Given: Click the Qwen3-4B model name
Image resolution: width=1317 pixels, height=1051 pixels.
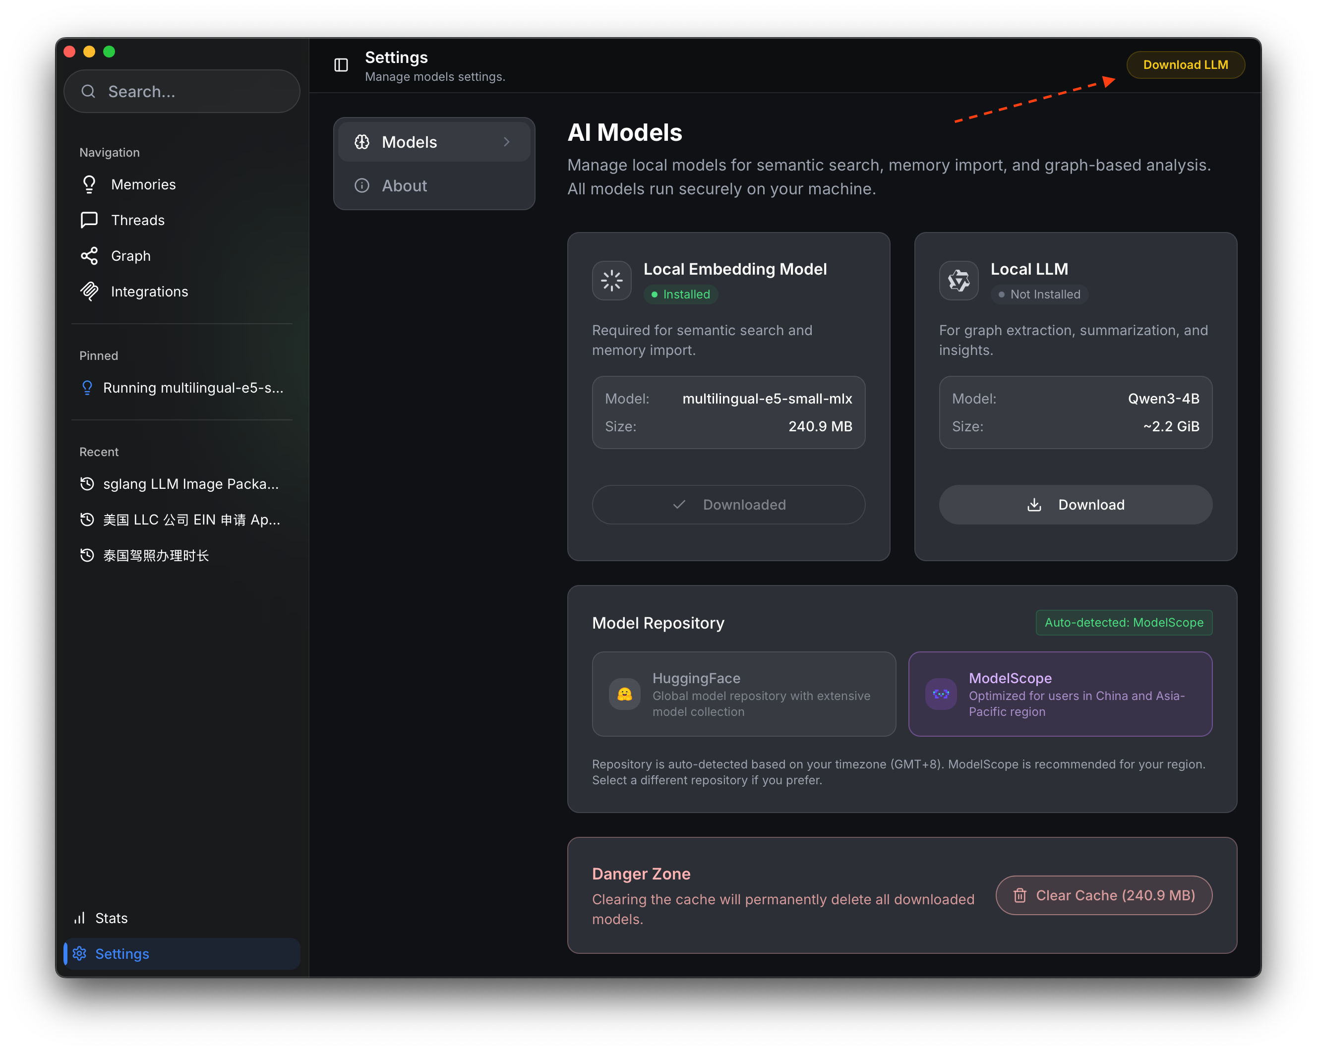Looking at the screenshot, I should [x=1164, y=399].
